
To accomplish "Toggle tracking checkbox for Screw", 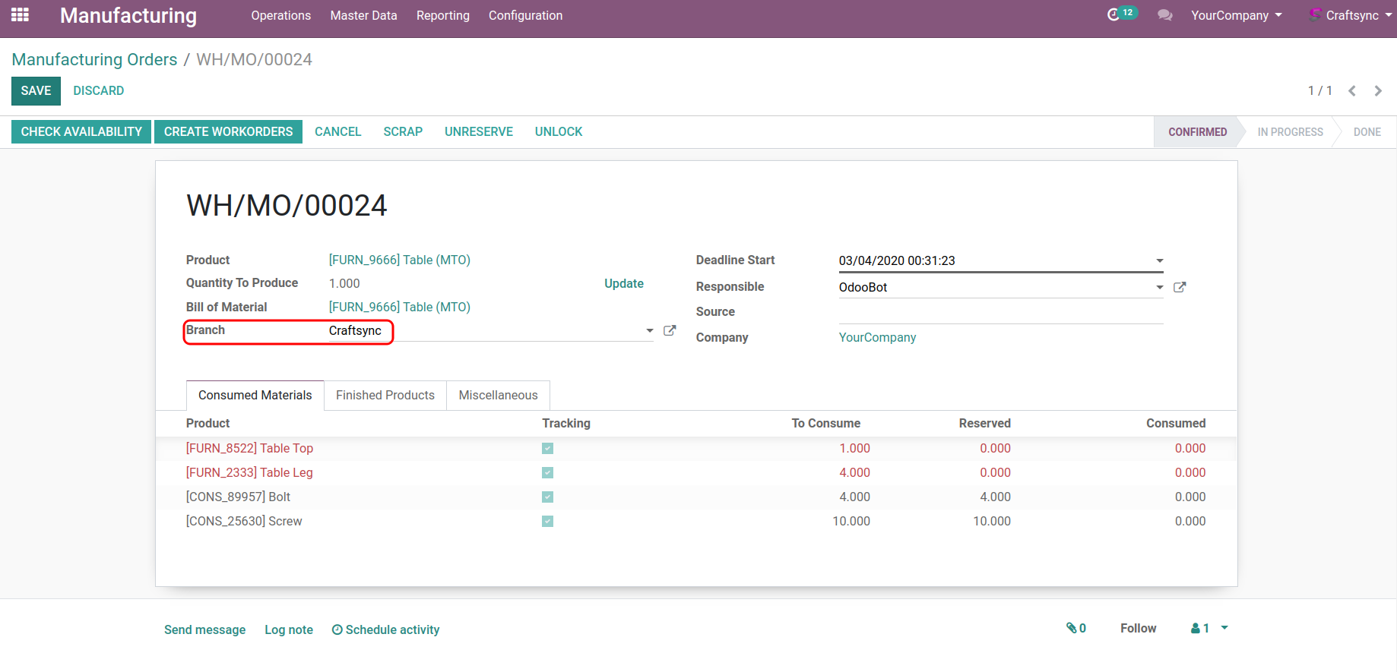I will [x=547, y=522].
